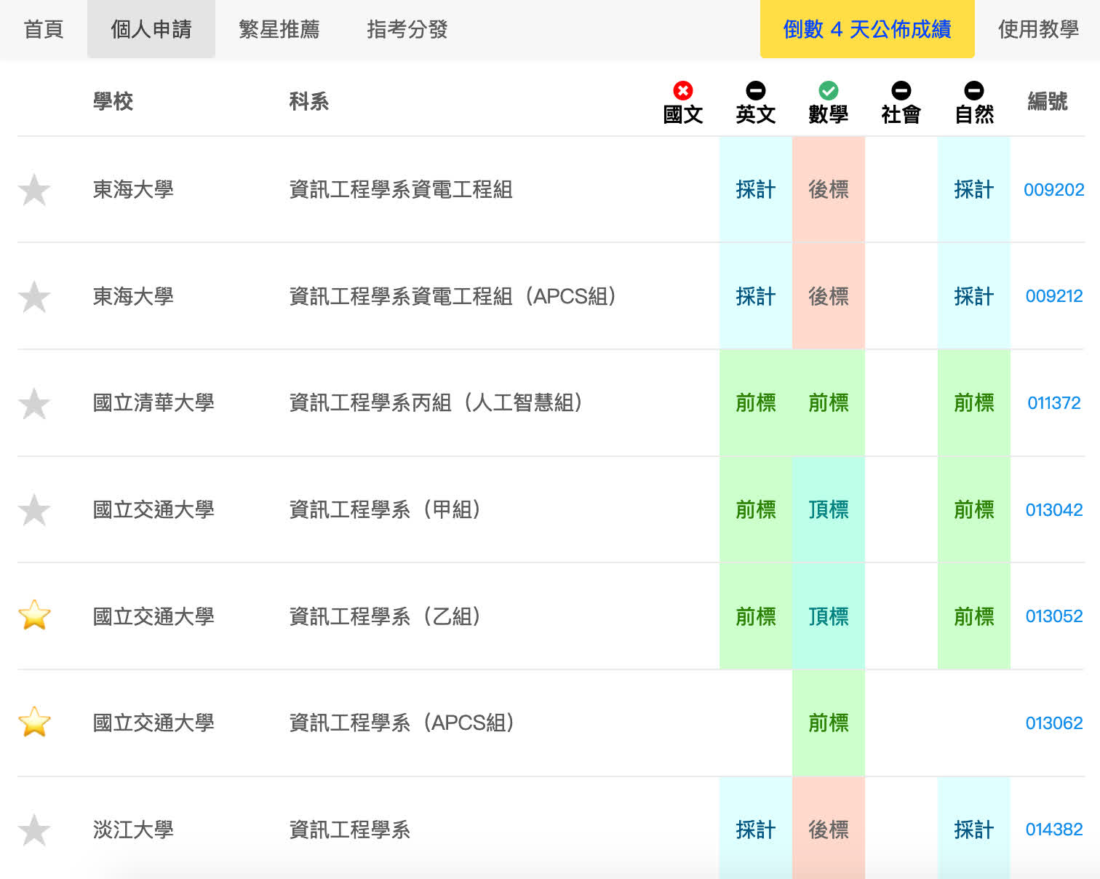Viewport: 1100px width, 879px height.
Task: Click the 自然 採計 cell in 009202 row
Action: (x=974, y=190)
